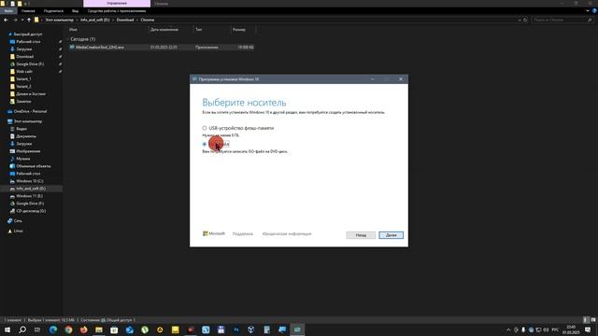
Task: Launch Microsoft Edge from taskbar
Action: pos(53,329)
